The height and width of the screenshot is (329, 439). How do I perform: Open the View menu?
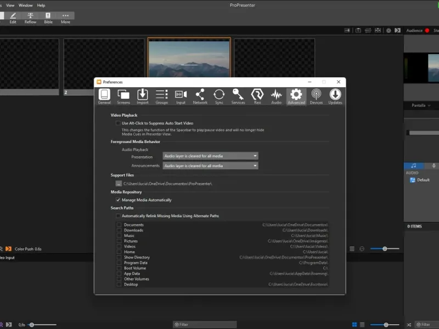pos(10,5)
